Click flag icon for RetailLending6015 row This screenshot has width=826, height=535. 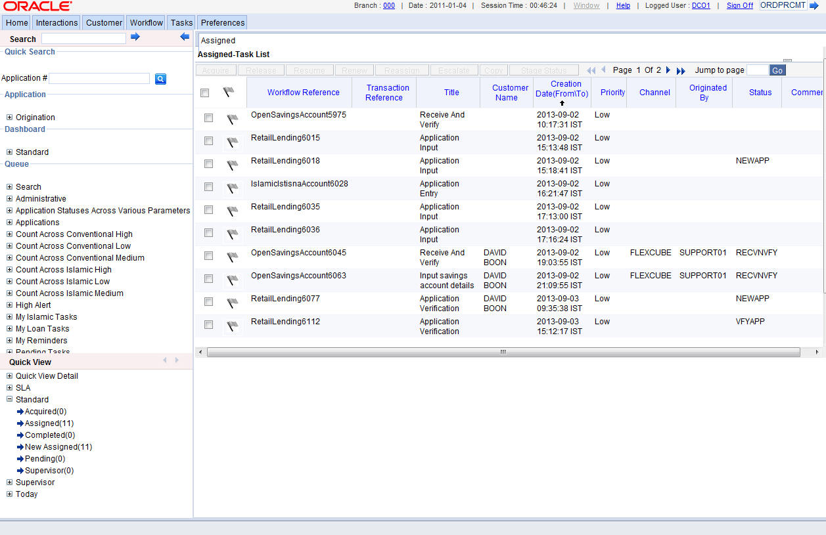click(x=233, y=142)
